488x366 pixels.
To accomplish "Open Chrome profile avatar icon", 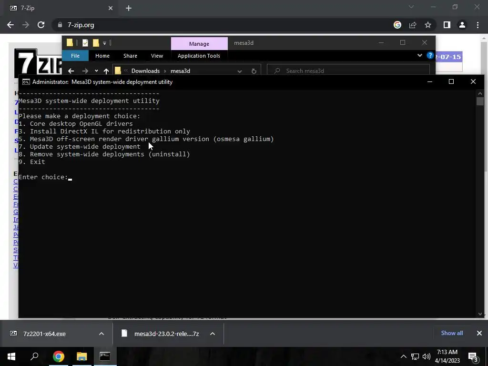I will coord(462,25).
